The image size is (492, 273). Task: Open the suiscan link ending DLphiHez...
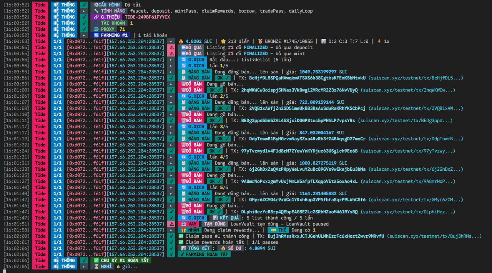(x=408, y=212)
